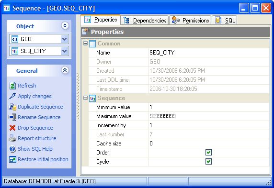
Task: Collapse the Sequence property group
Action: point(85,98)
